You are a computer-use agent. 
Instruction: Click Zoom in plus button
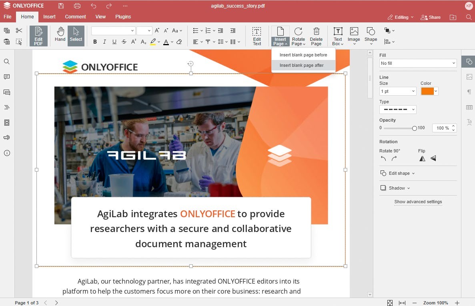click(x=457, y=303)
